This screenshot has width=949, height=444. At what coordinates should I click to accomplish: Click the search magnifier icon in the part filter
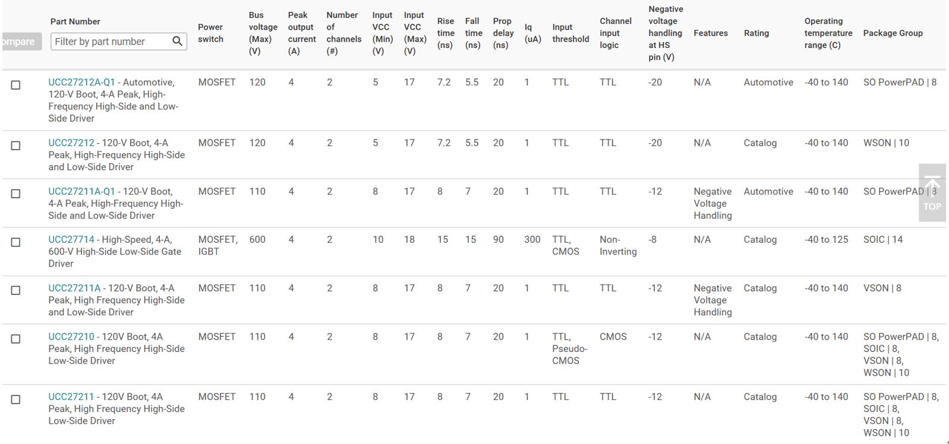177,41
